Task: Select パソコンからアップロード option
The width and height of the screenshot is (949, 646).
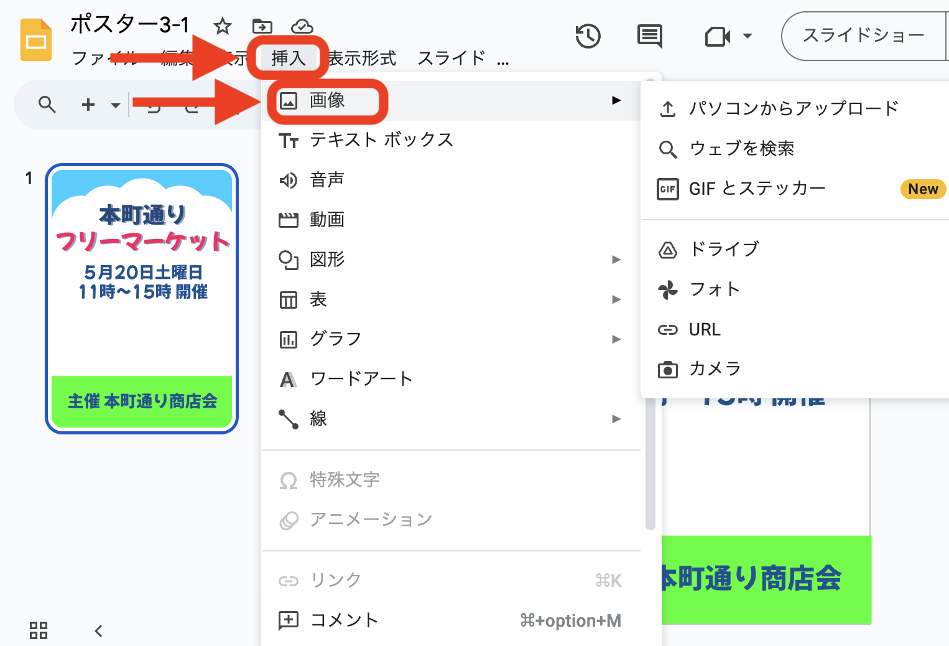Action: point(794,108)
